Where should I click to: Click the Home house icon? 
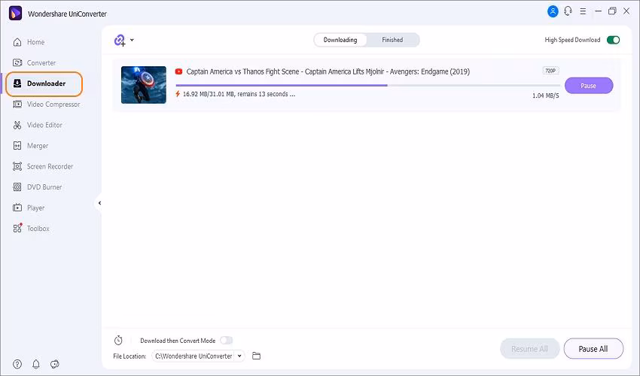click(x=17, y=42)
